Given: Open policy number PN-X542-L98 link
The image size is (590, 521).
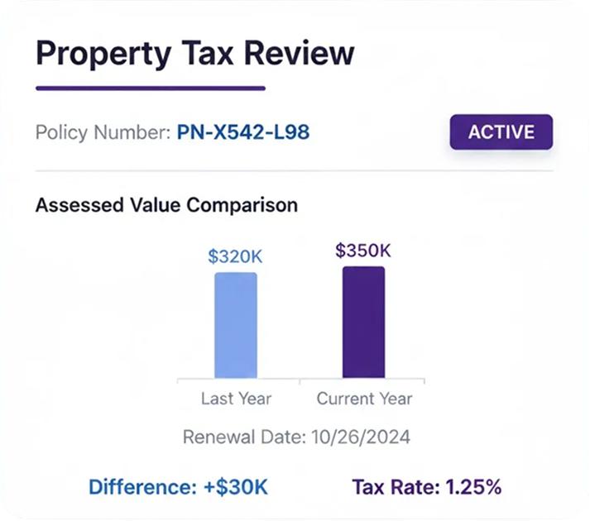Looking at the screenshot, I should [x=244, y=132].
